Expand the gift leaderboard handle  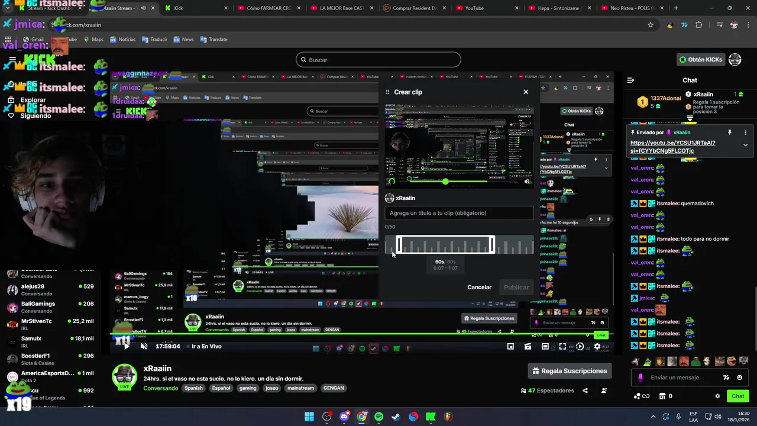pos(690,118)
